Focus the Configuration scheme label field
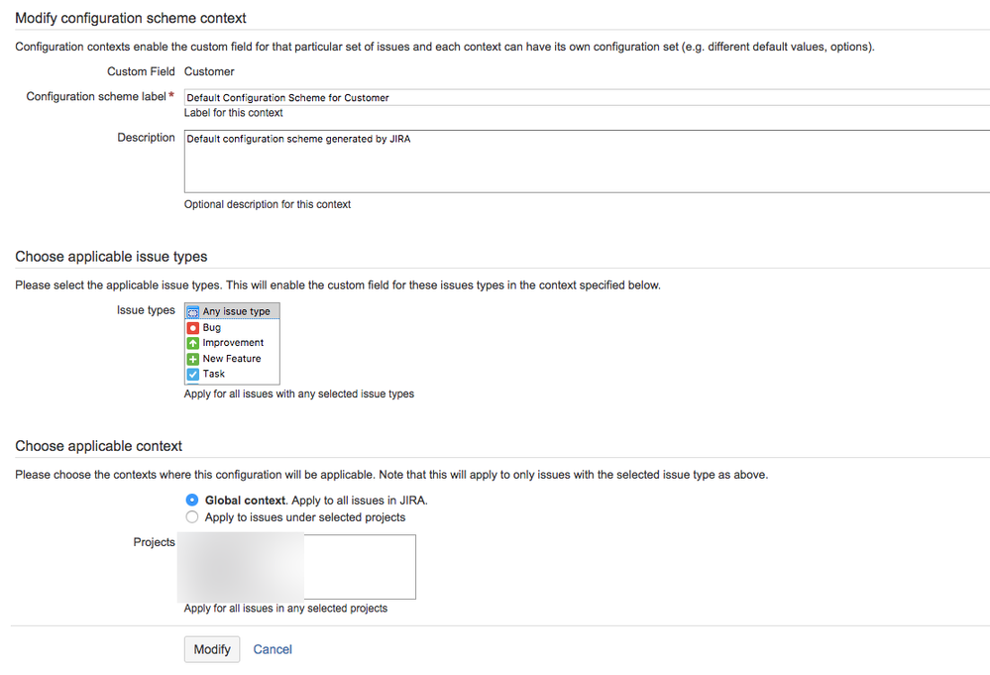This screenshot has height=675, width=990. click(x=585, y=97)
